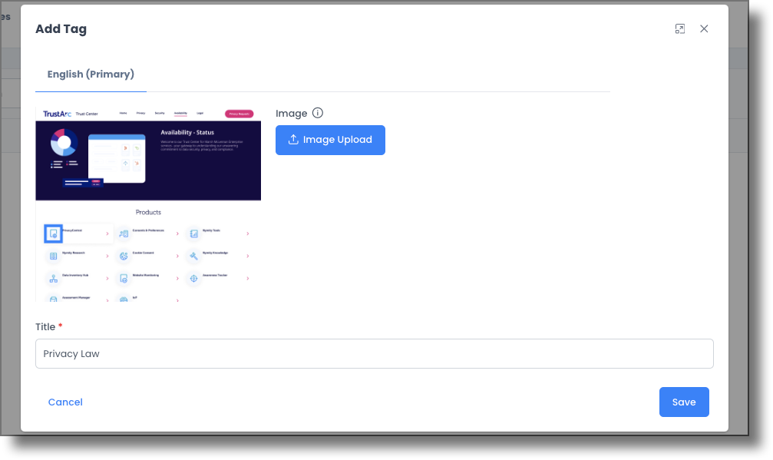Viewport: 773px width, 460px height.
Task: Click the Title field containing Privacy Law
Action: pos(374,353)
